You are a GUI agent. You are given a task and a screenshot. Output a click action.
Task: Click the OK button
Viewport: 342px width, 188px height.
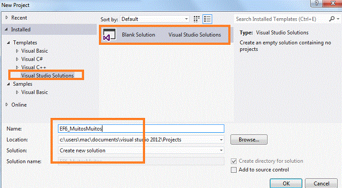286,184
